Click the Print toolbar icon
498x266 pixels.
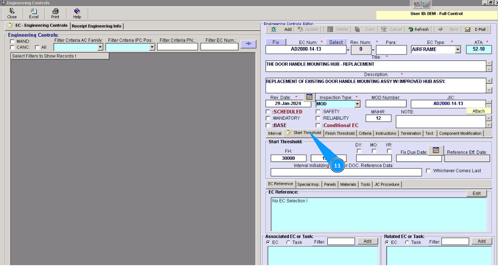pos(55,14)
